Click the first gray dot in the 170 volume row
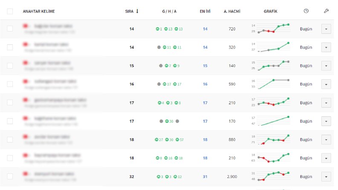 (x=161, y=121)
